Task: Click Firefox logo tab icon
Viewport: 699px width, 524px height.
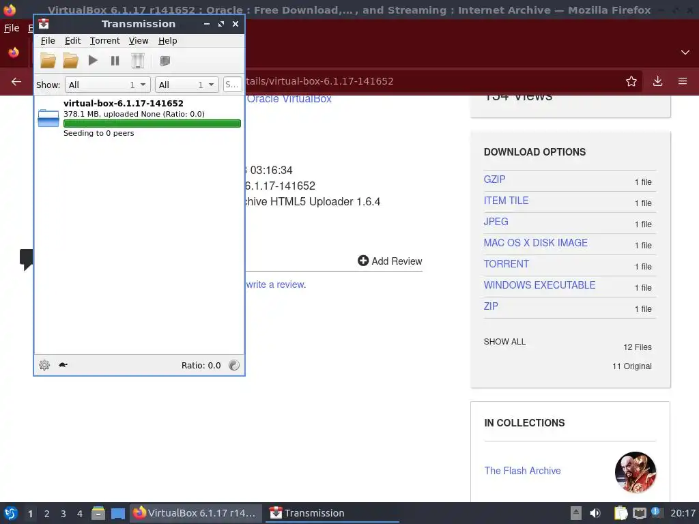Action: (x=14, y=52)
